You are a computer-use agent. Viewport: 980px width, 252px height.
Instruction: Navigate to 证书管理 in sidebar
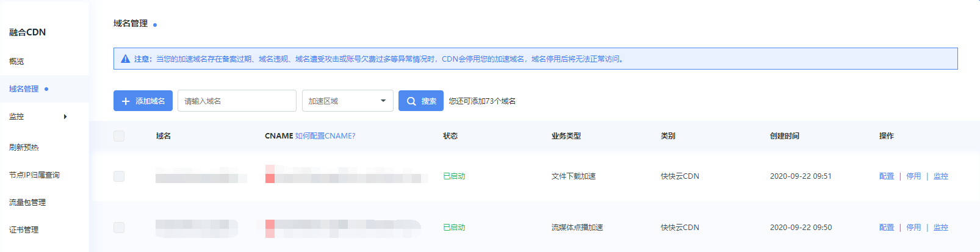[24, 230]
